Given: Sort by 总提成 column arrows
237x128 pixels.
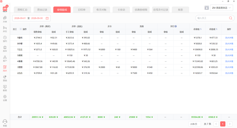Looking at the screenshot, I should coord(217,29).
